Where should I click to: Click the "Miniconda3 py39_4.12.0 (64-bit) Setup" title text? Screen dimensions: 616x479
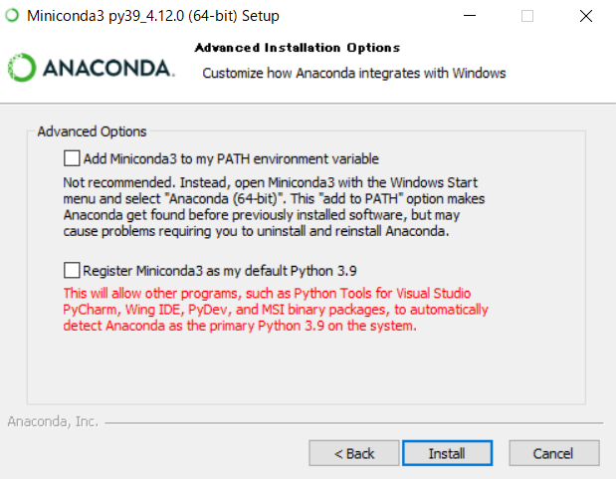point(153,16)
